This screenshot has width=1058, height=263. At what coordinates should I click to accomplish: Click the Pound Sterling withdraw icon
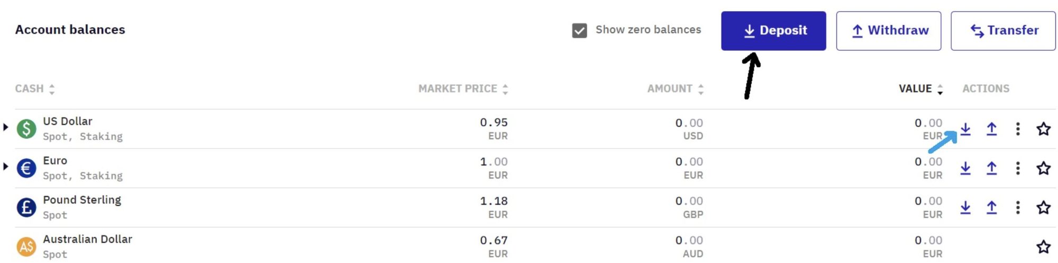tap(992, 208)
